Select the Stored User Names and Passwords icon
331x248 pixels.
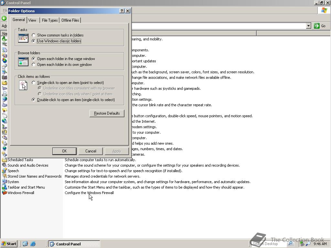[4, 176]
